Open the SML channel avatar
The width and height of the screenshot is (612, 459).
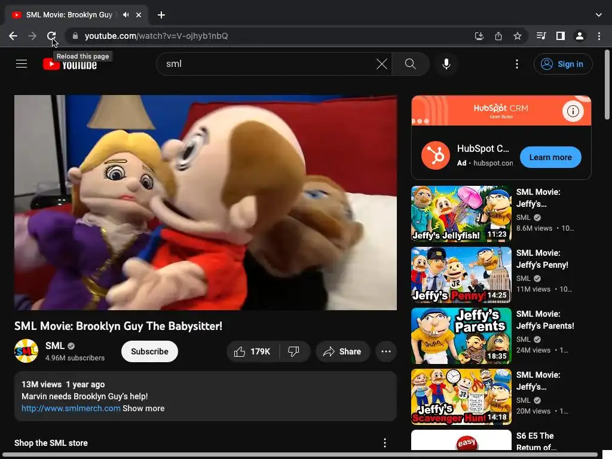point(26,351)
